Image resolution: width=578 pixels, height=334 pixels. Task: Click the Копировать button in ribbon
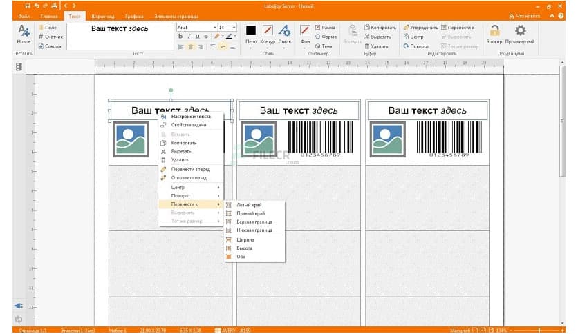[379, 27]
